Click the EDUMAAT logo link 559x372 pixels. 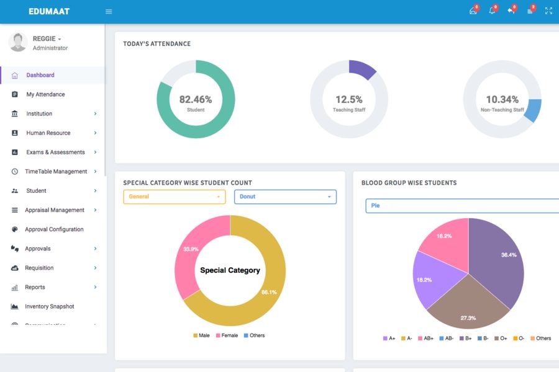coord(49,11)
